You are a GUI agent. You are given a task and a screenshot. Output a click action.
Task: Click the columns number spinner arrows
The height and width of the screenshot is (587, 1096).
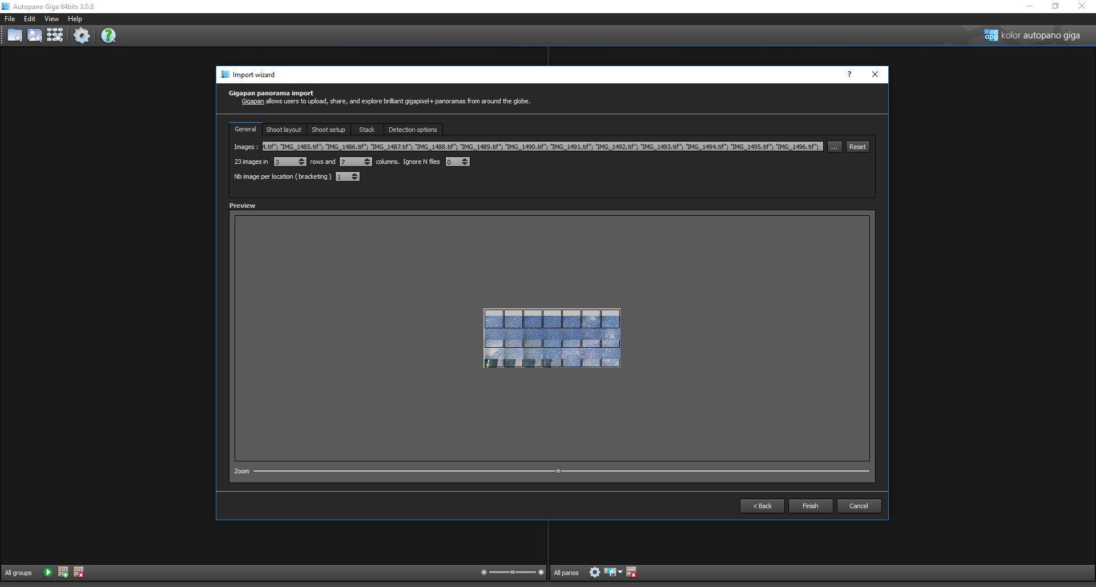(367, 162)
